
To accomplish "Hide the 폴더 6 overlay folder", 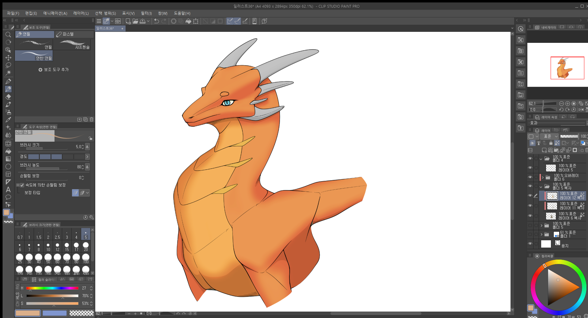I will [530, 177].
